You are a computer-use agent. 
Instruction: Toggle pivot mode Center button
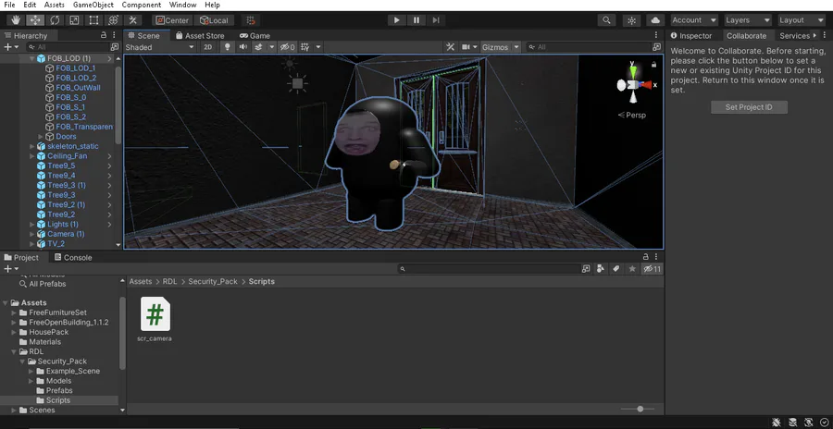(x=172, y=20)
